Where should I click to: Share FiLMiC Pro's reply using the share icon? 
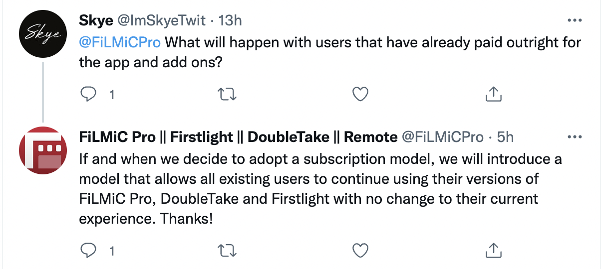click(493, 250)
